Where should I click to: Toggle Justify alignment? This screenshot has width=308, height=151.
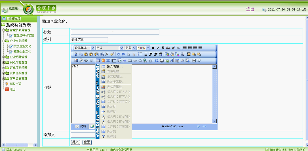(200, 48)
